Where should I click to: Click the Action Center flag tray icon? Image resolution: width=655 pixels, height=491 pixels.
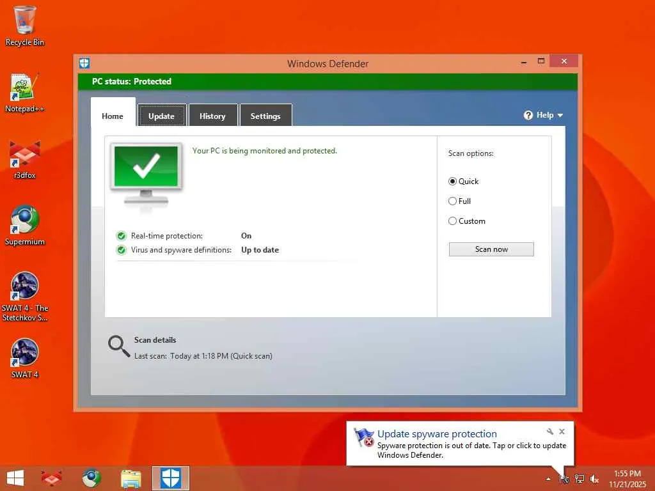[564, 479]
